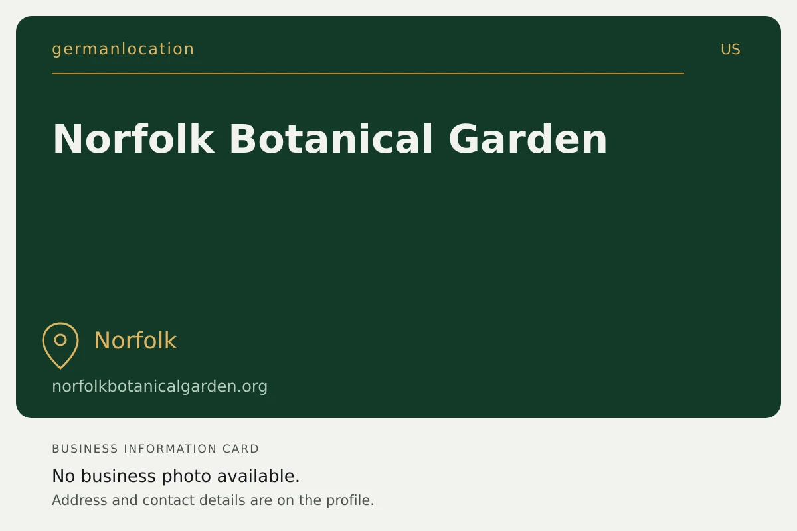Select the germanlocation brand label
This screenshot has height=531, width=797.
[124, 49]
